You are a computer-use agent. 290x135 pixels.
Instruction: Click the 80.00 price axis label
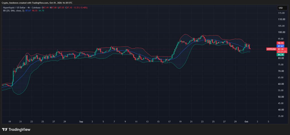click(x=281, y=58)
